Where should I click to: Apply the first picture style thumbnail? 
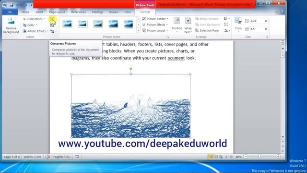[x=67, y=24]
